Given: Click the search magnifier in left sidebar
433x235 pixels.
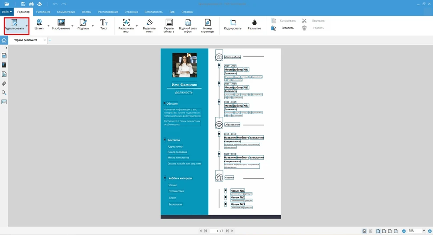Looking at the screenshot, I should (x=4, y=93).
